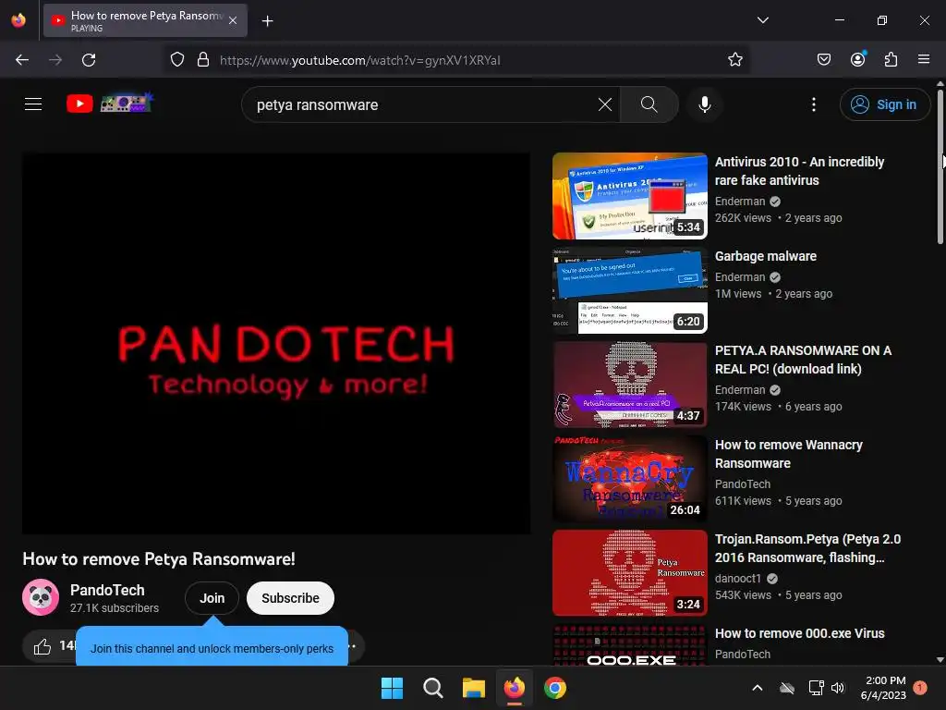Image resolution: width=946 pixels, height=710 pixels.
Task: Open volume control in tray
Action: pyautogui.click(x=838, y=688)
